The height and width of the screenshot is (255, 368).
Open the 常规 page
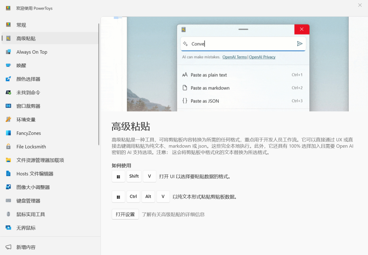click(x=50, y=25)
